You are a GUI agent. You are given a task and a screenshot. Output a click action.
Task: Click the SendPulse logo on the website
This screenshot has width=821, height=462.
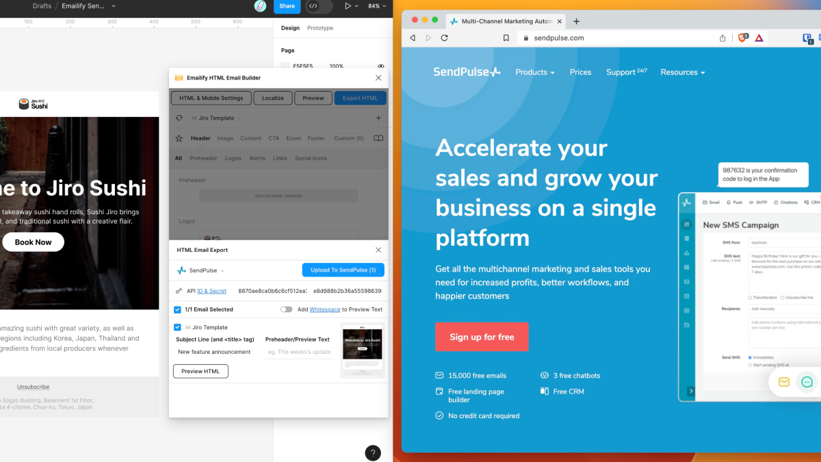pos(467,72)
